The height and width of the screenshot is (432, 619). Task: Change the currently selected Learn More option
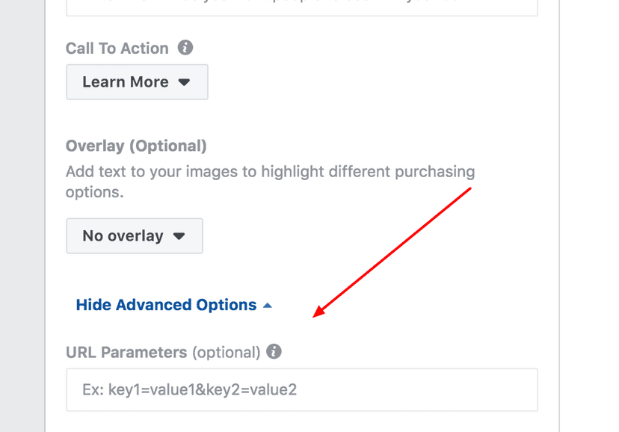point(137,82)
